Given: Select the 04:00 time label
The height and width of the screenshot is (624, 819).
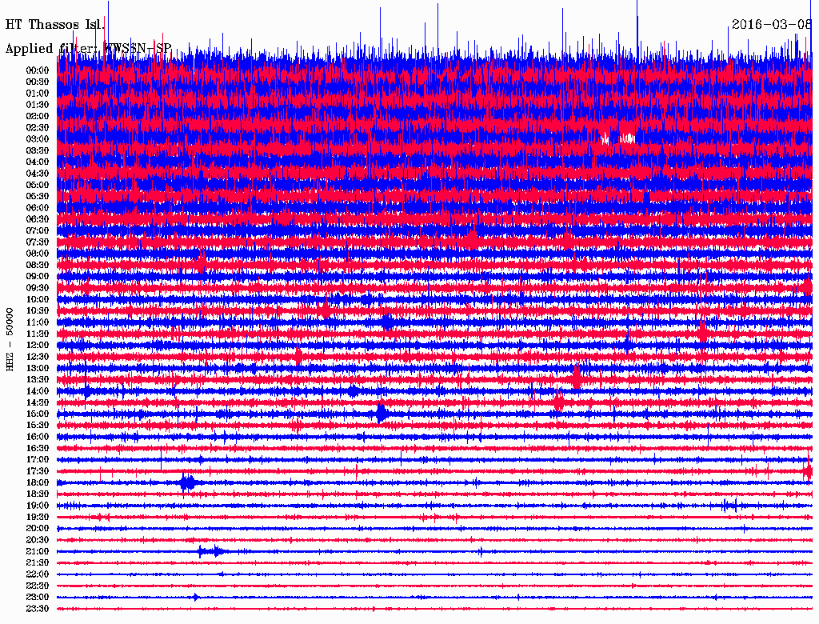Looking at the screenshot, I should point(38,162).
